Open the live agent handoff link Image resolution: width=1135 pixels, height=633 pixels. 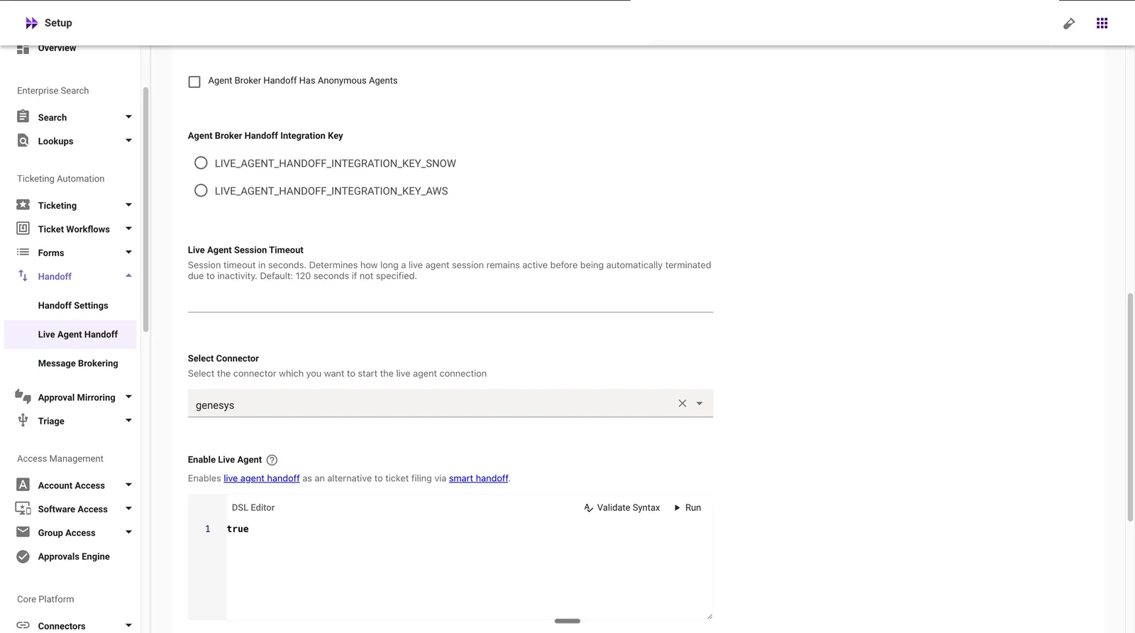[x=262, y=478]
